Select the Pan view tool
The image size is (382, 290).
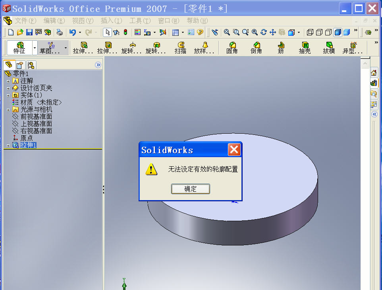(273, 32)
